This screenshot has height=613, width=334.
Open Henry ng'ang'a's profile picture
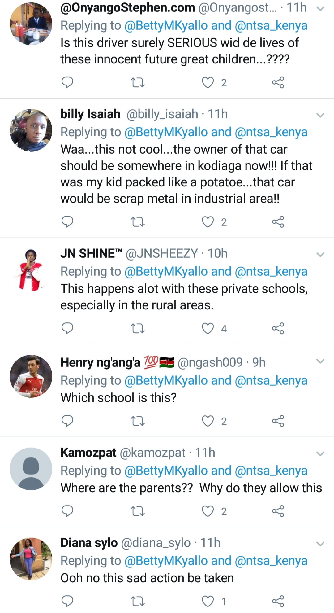click(31, 376)
